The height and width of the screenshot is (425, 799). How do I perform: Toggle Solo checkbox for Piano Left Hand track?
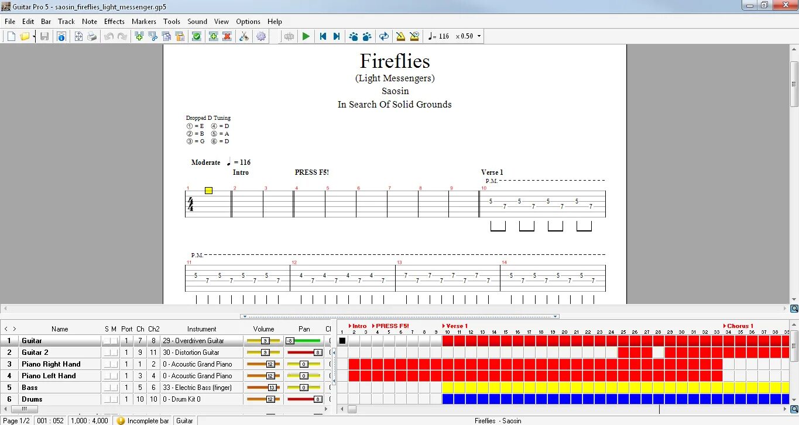point(107,376)
